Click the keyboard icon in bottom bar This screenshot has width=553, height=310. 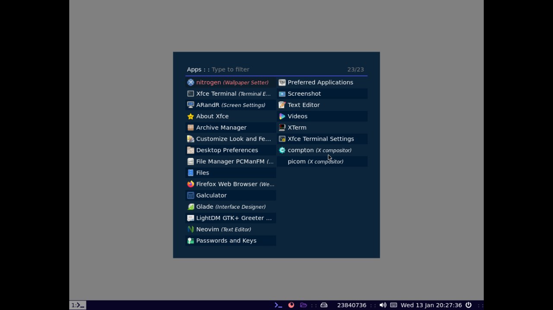tap(394, 305)
